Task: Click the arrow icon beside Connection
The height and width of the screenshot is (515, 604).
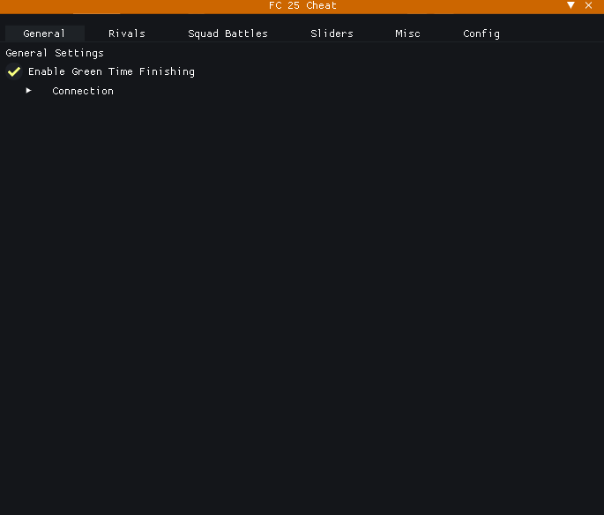Action: [x=29, y=91]
